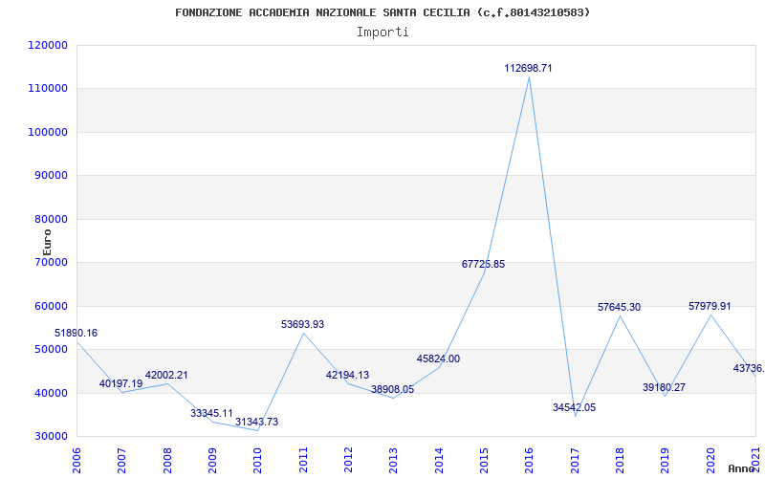
Task: Click x-axis year 2012
Action: pos(349,461)
